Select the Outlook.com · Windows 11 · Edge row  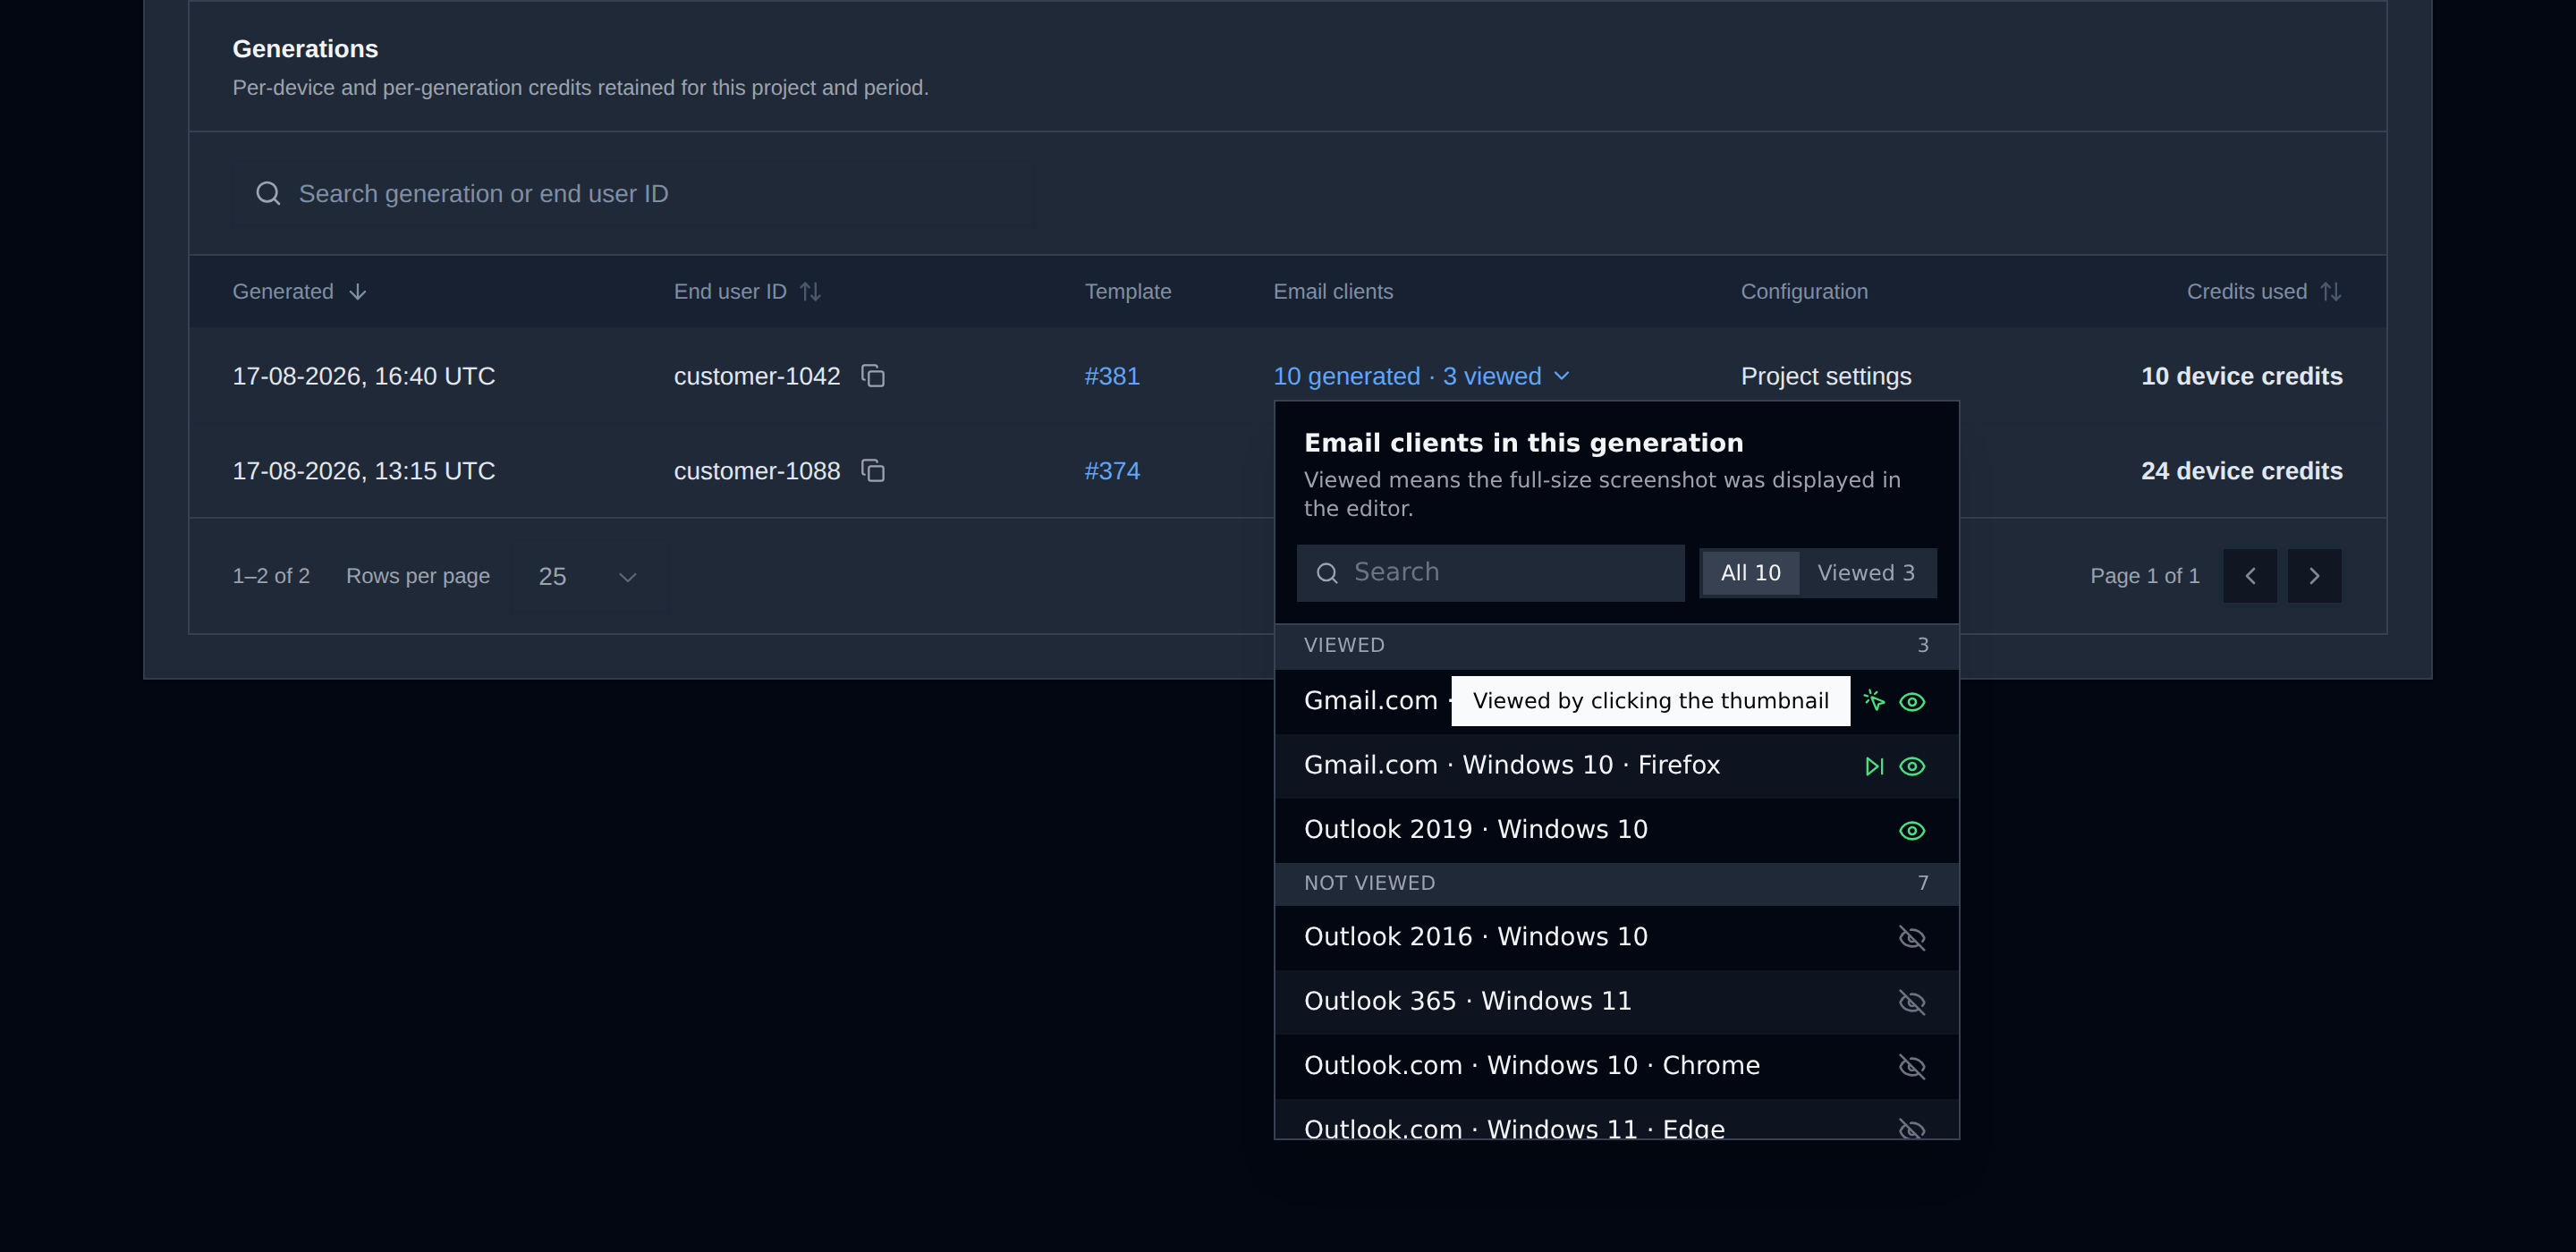coord(1616,1120)
